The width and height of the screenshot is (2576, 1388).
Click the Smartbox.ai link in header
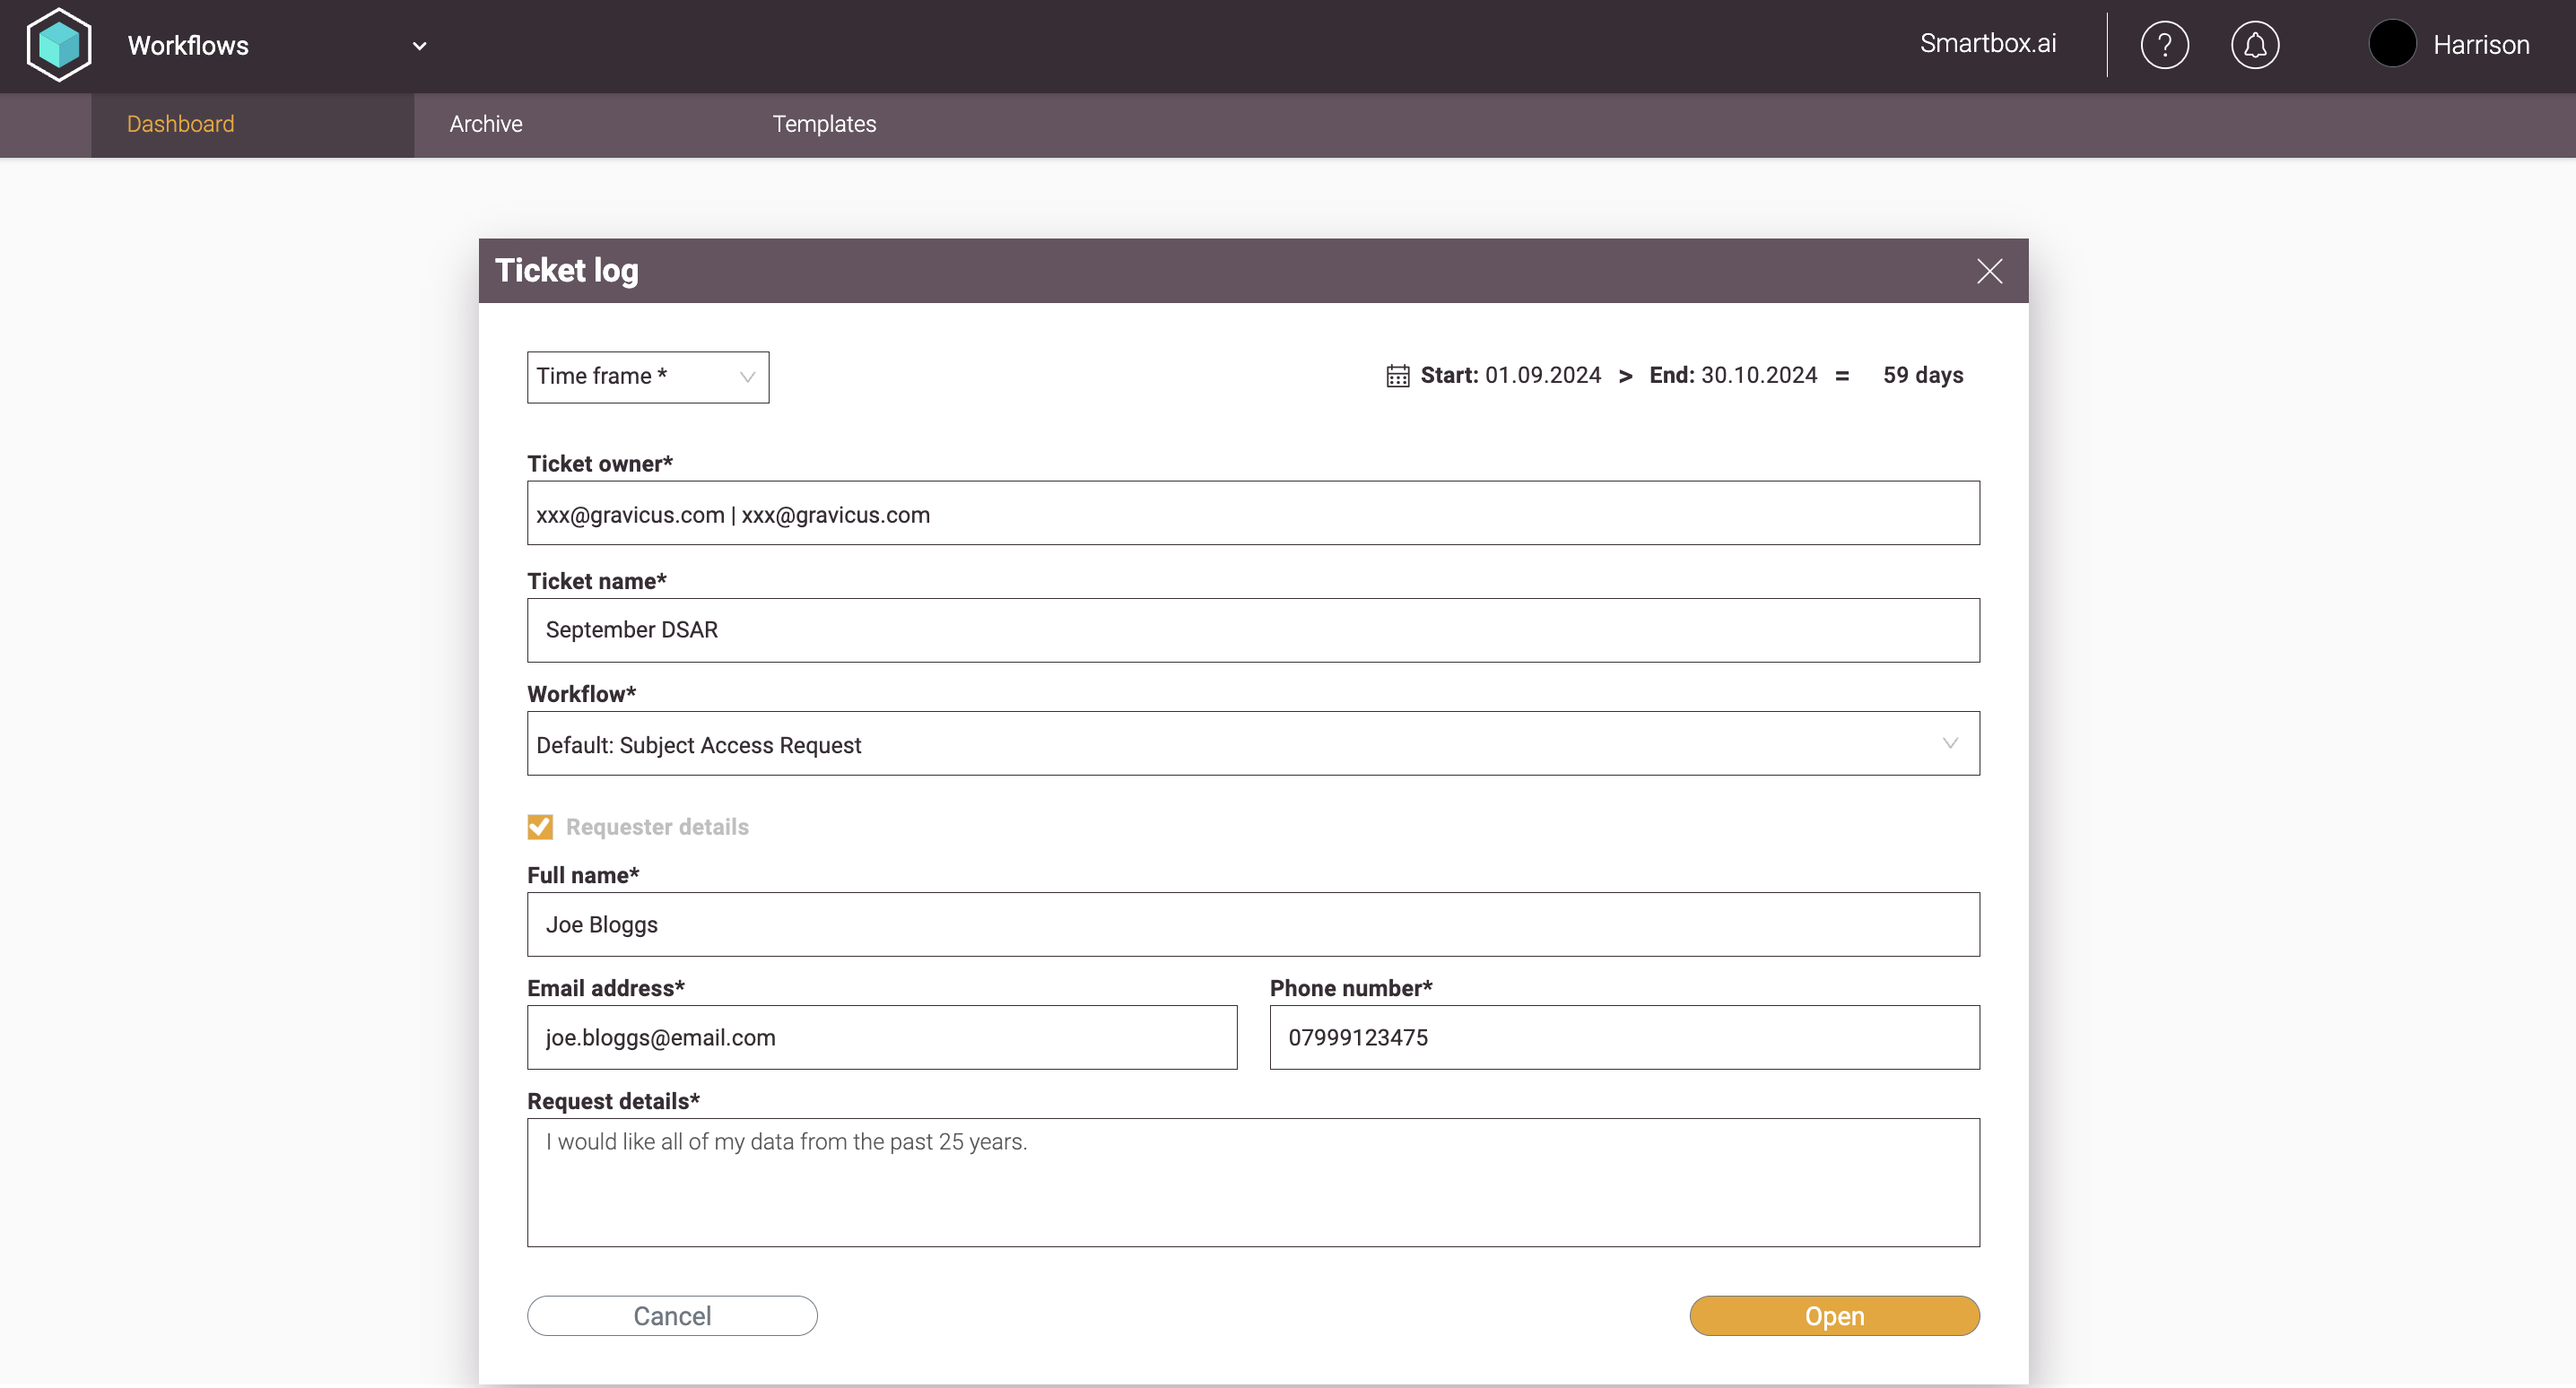click(1987, 44)
